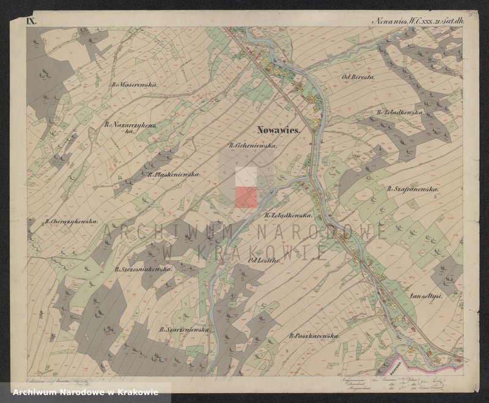This screenshot has height=403, width=489.
Task: Select the R. Maserenska field label
Action: pyautogui.click(x=135, y=84)
